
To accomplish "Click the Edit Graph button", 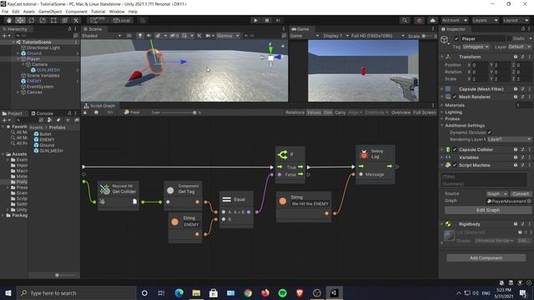I will click(x=487, y=210).
